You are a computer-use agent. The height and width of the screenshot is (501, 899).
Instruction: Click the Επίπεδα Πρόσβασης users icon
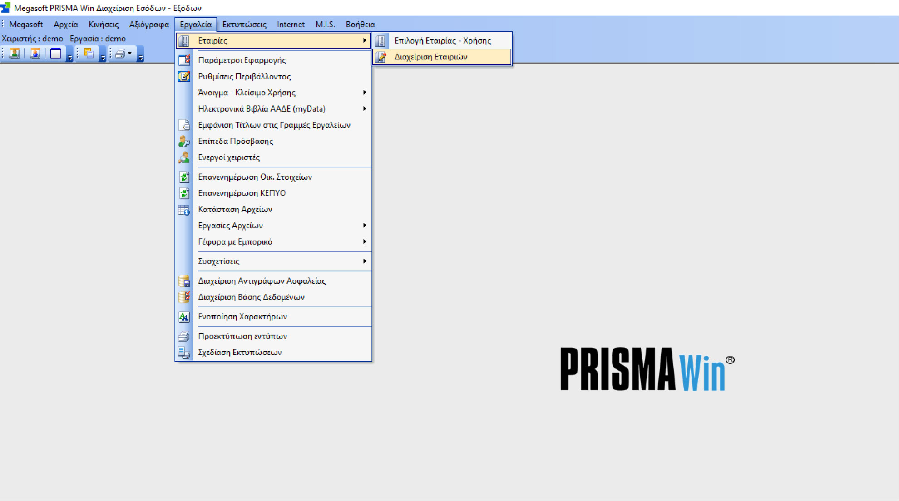pos(184,141)
